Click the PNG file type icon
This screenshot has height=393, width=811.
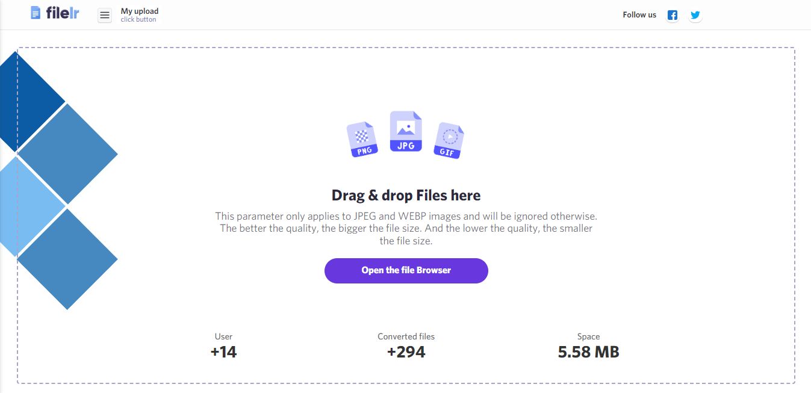pos(362,139)
